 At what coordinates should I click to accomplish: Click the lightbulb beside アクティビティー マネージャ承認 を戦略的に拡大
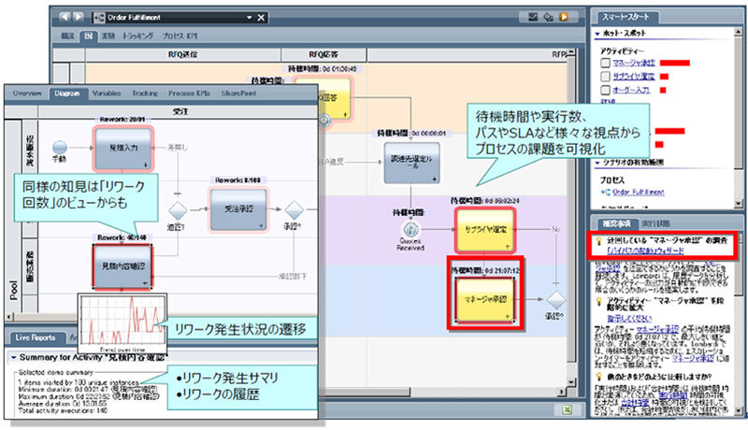[x=599, y=301]
